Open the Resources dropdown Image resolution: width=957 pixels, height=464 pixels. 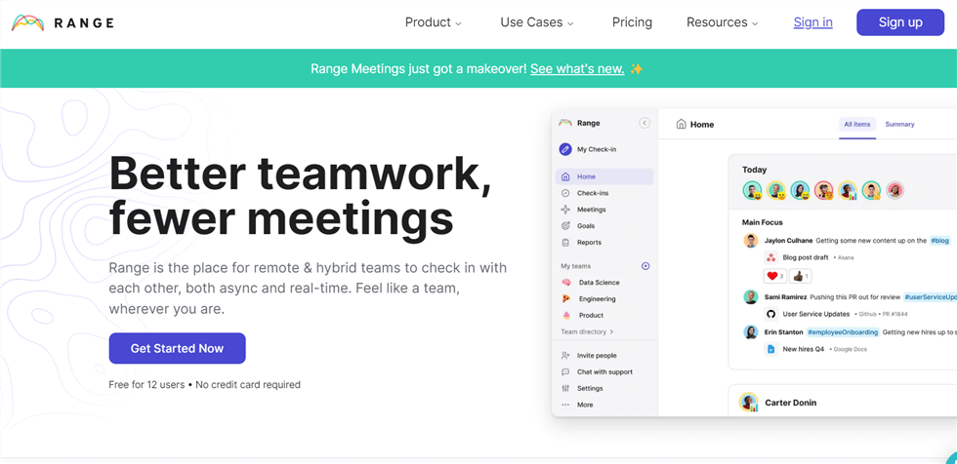coord(722,22)
